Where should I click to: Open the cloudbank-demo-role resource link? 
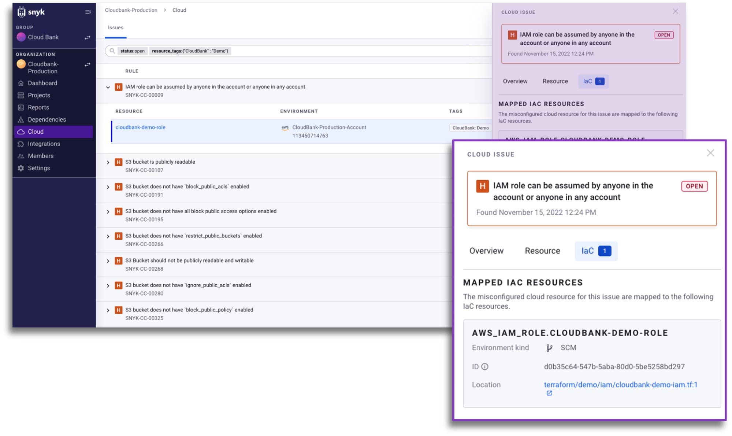[140, 127]
